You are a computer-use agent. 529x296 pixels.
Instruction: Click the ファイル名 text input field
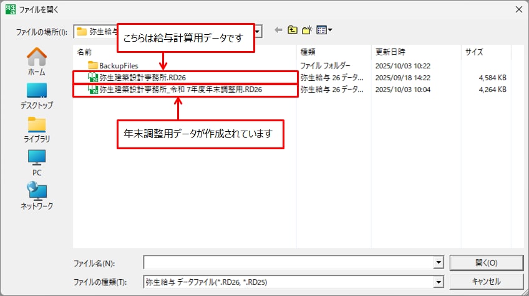pos(288,262)
